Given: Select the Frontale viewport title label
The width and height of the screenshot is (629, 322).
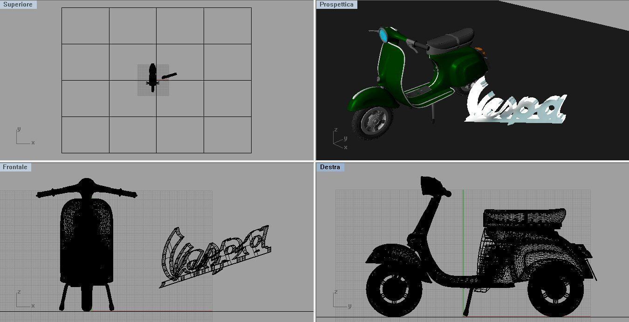Looking at the screenshot, I should 15,167.
